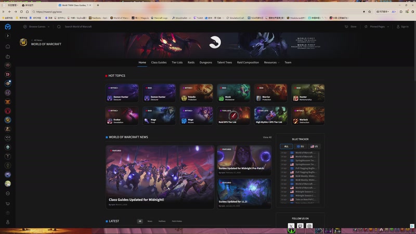Image resolution: width=416 pixels, height=234 pixels.
Task: Open the Tier Lists tab
Action: coord(177,62)
